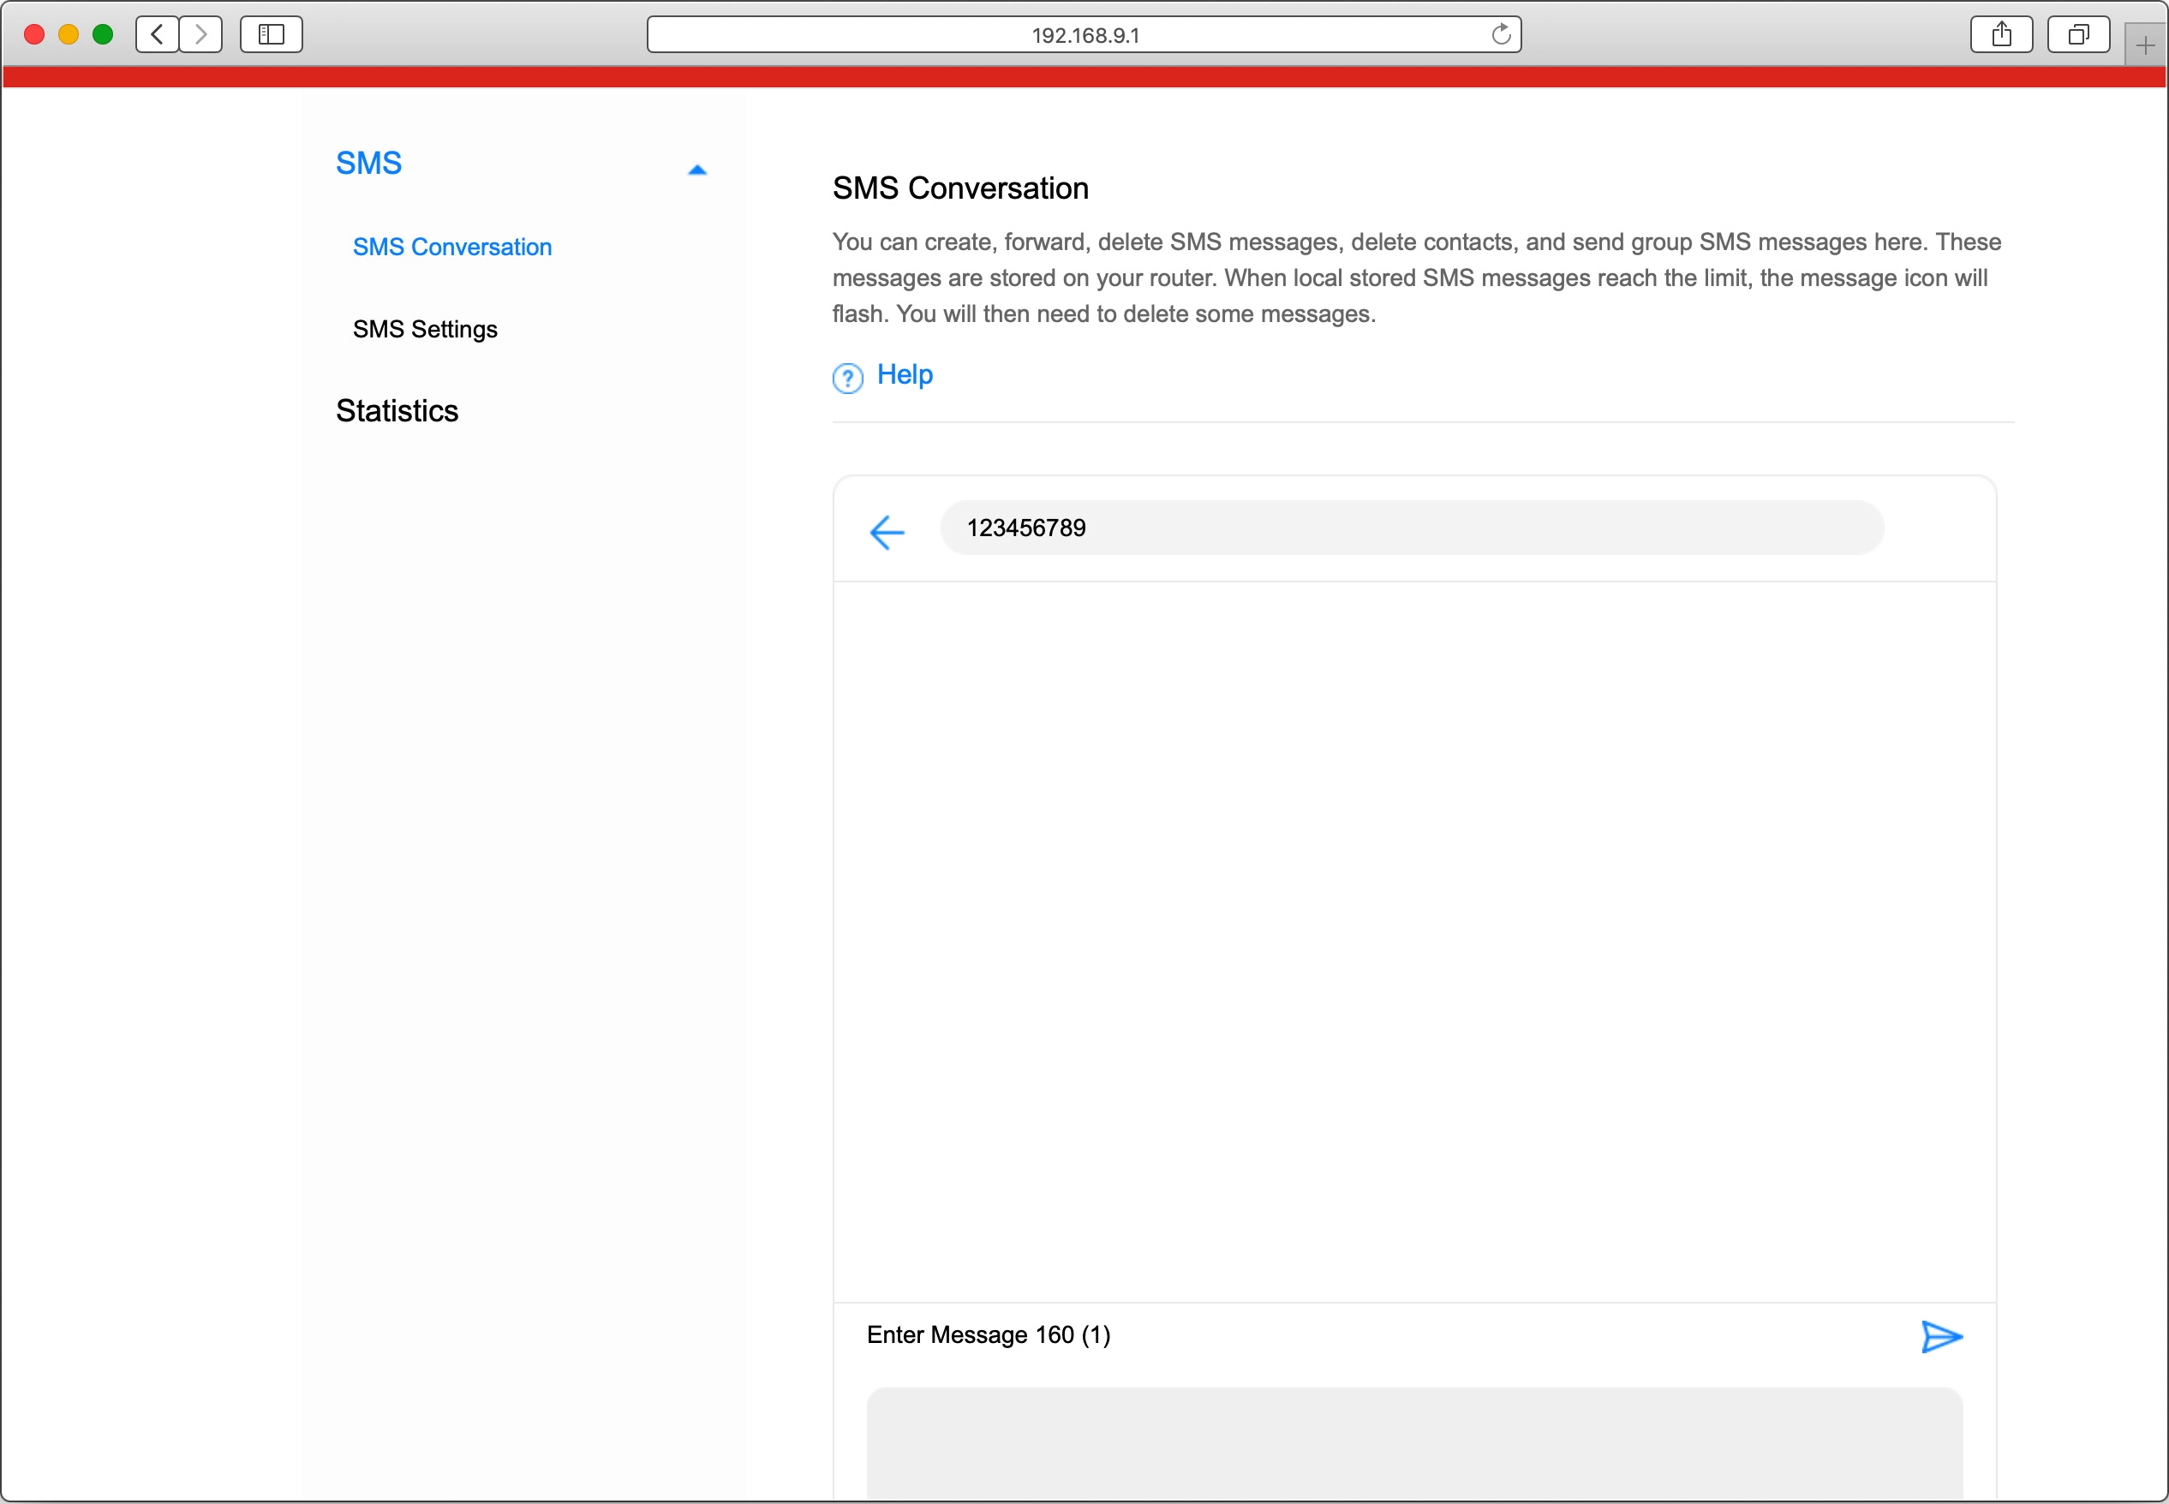
Task: Click the browser back navigation arrow
Action: point(157,33)
